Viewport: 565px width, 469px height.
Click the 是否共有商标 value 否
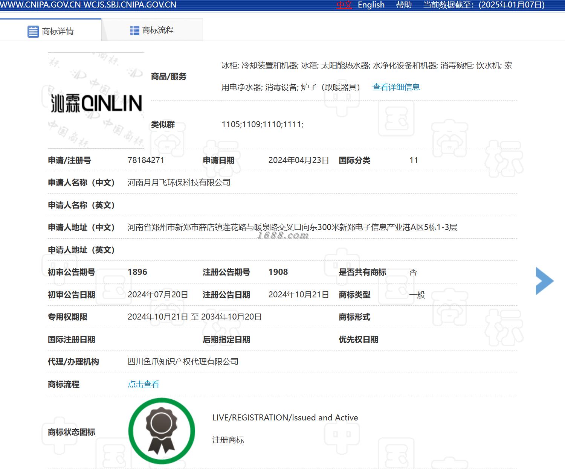pos(413,272)
